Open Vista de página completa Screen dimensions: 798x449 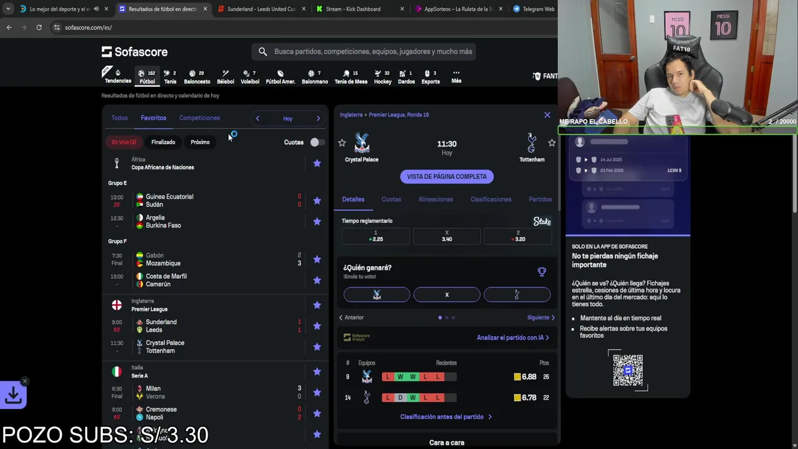[447, 176]
